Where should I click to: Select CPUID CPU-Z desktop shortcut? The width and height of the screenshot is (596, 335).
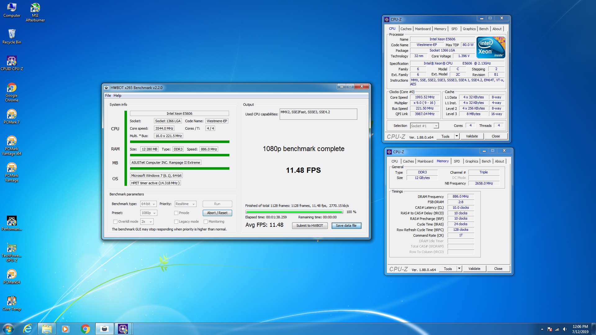point(12,63)
